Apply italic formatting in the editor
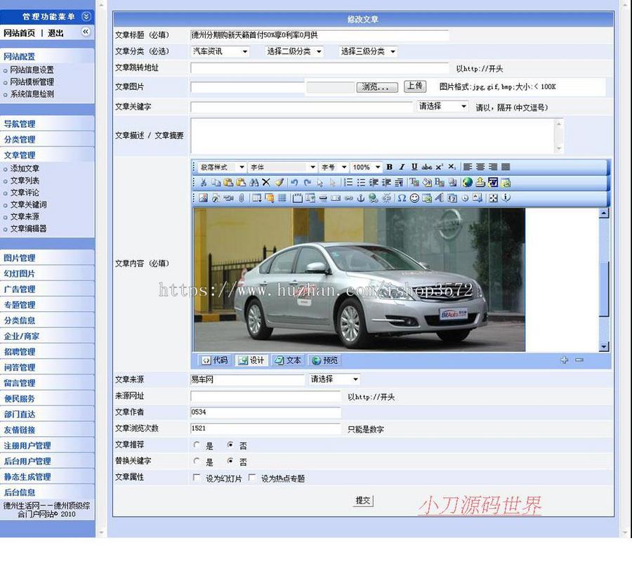Viewport: 632px width, 576px height. click(x=400, y=167)
